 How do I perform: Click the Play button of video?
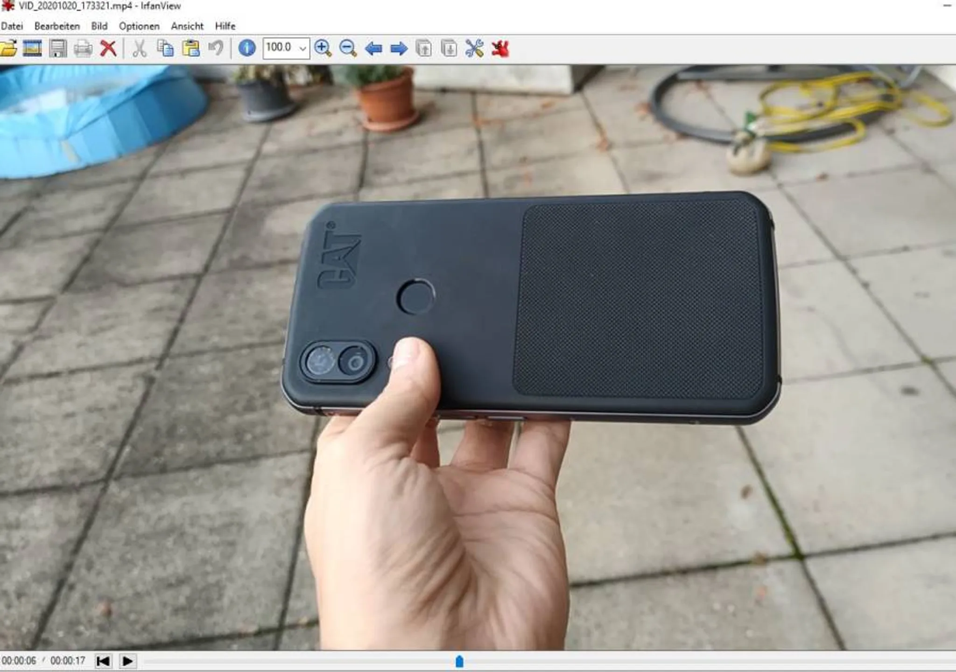pyautogui.click(x=127, y=661)
